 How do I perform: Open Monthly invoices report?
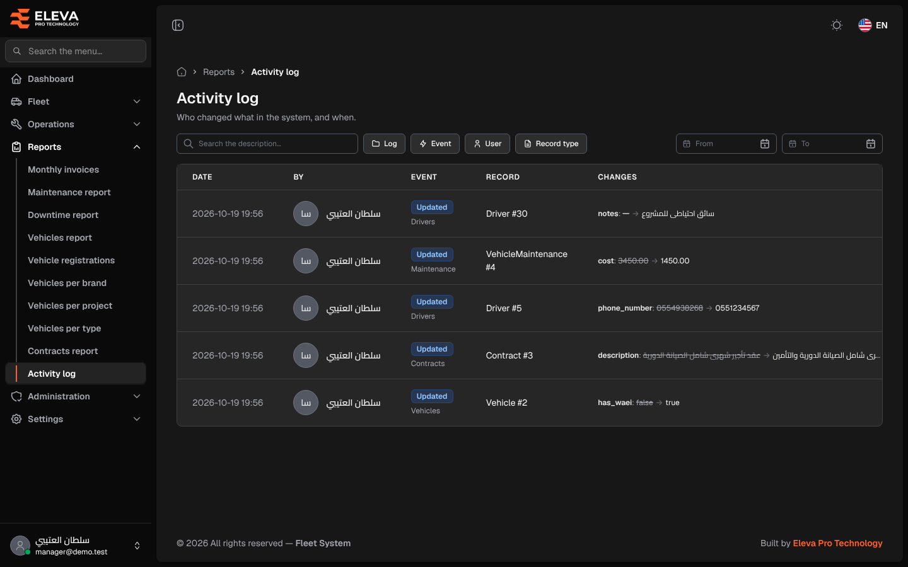click(63, 169)
